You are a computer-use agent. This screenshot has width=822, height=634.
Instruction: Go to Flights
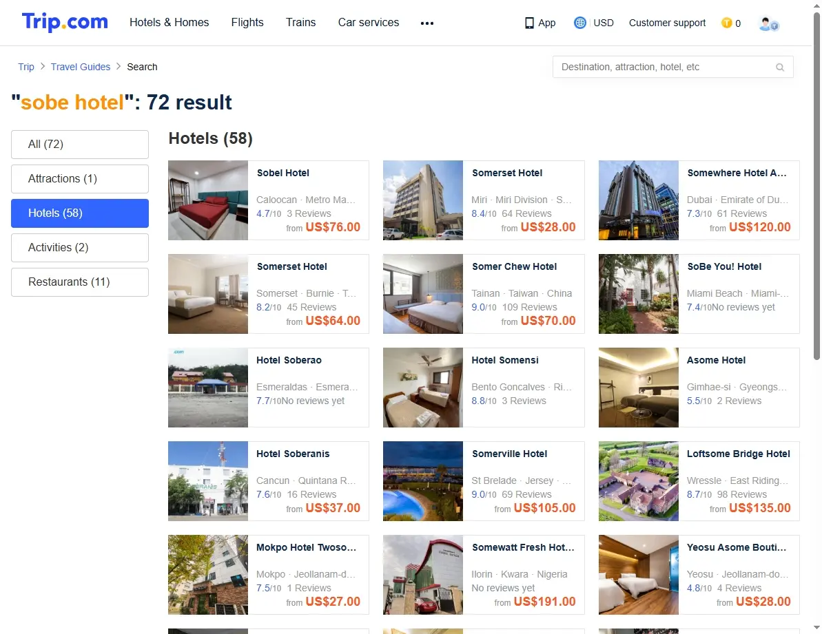247,23
